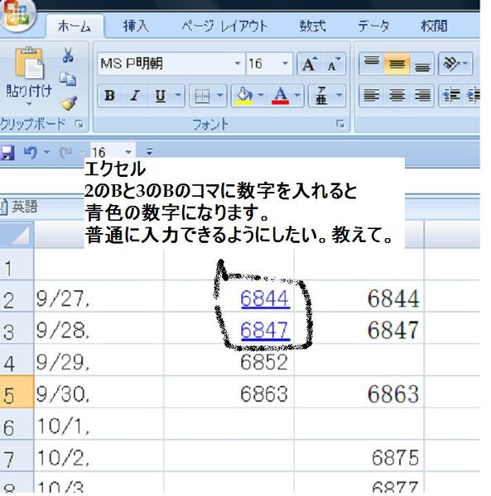Switch to ホーム tab
Screen dimensions: 491x496
click(x=75, y=26)
